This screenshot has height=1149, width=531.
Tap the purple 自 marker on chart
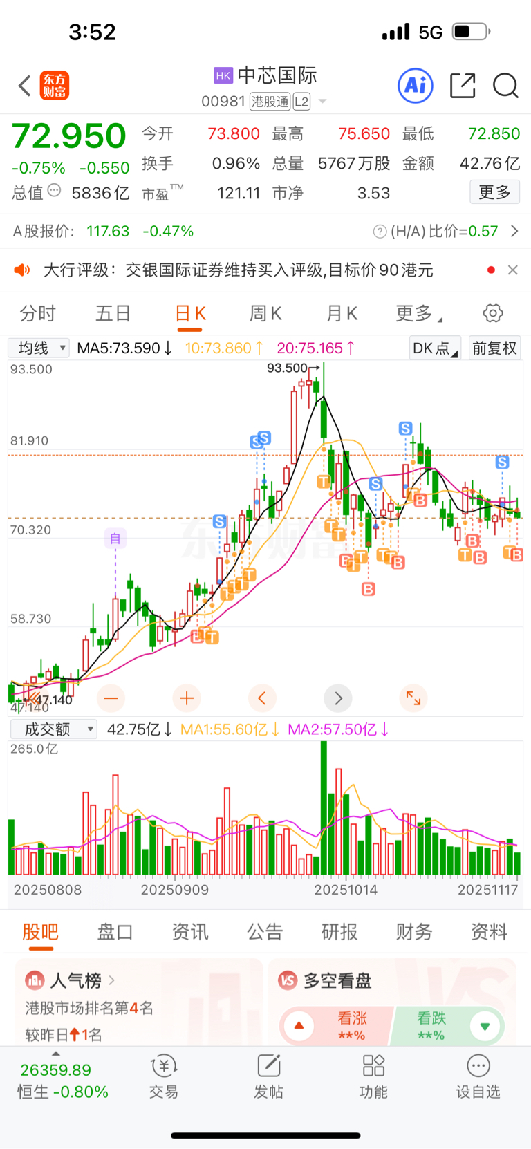click(x=115, y=538)
